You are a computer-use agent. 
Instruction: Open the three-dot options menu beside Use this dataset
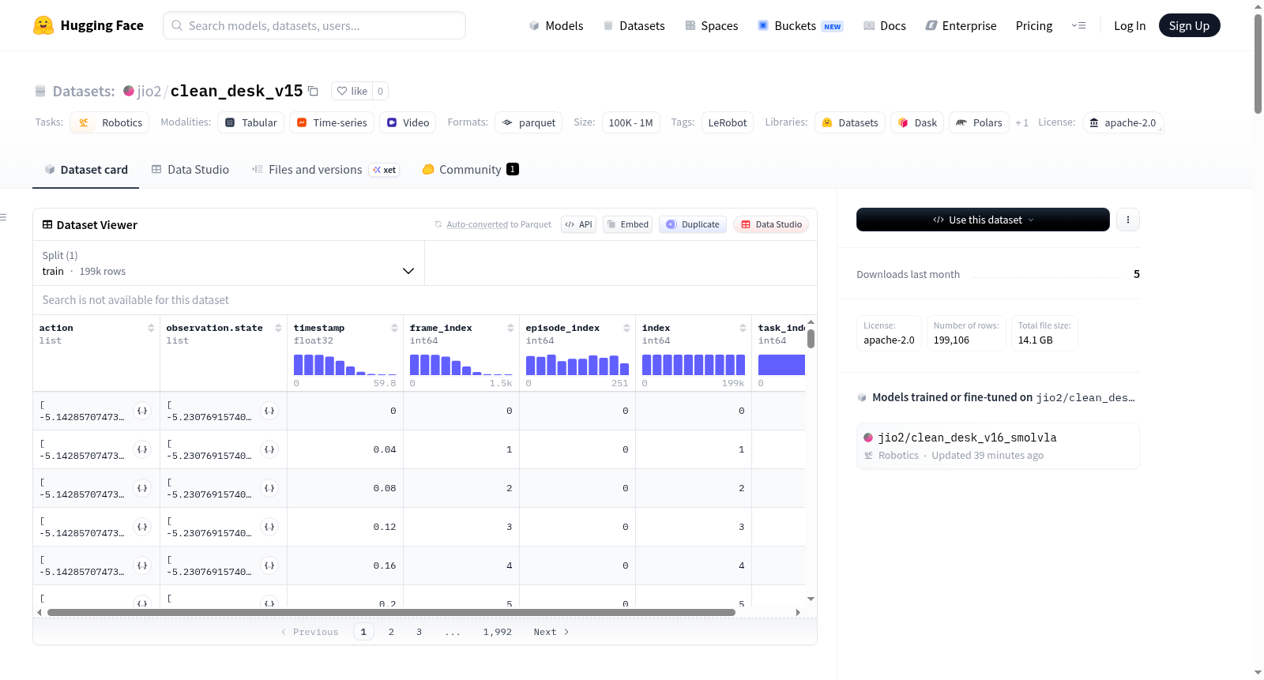click(x=1128, y=220)
